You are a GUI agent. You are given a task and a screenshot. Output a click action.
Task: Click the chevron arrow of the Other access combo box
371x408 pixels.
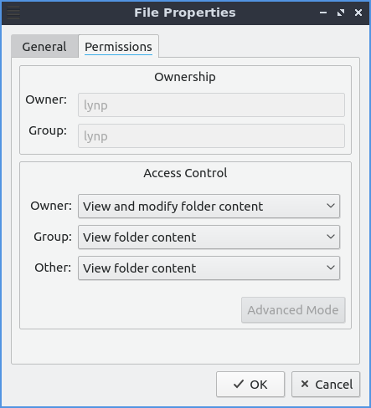click(331, 268)
